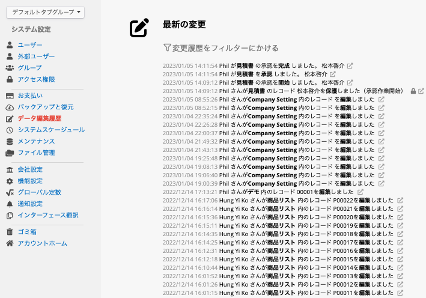The height and width of the screenshot is (298, 426).
Task: Open インターフェース翻訳 page
Action: point(48,215)
